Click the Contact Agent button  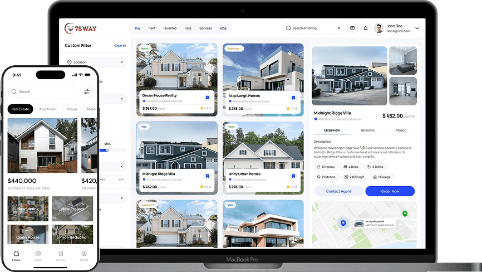tap(338, 191)
